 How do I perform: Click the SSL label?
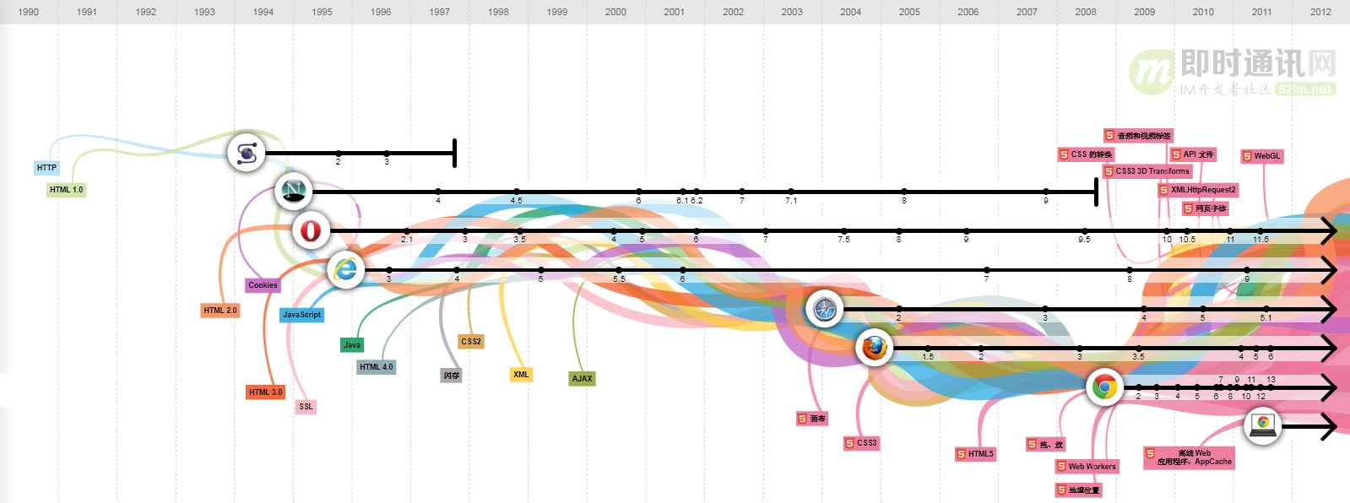(x=306, y=407)
